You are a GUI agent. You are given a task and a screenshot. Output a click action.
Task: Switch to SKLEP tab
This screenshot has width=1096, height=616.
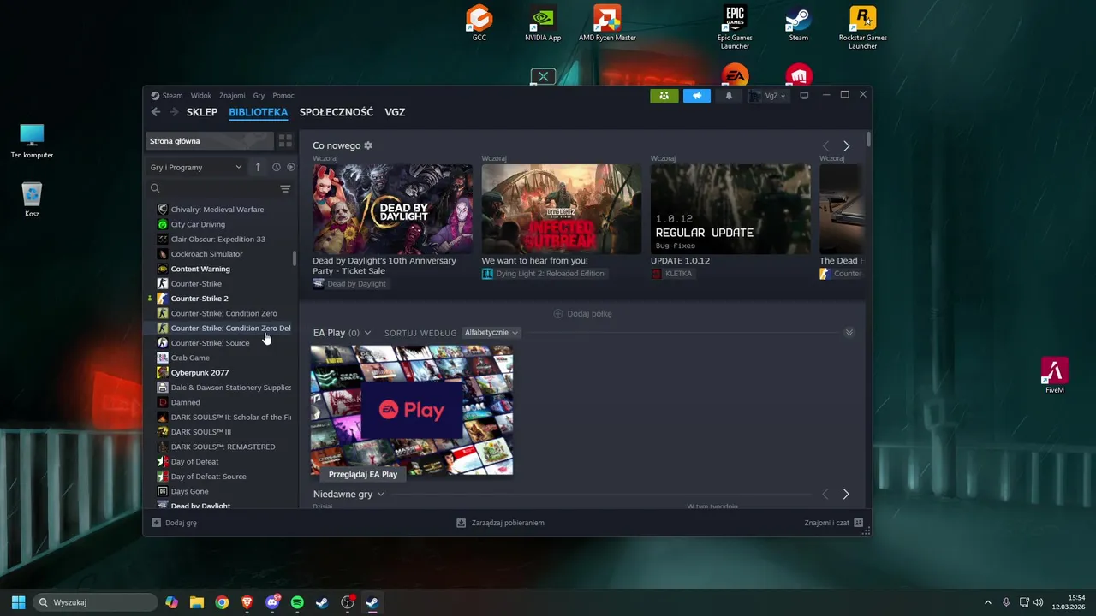[x=202, y=112]
